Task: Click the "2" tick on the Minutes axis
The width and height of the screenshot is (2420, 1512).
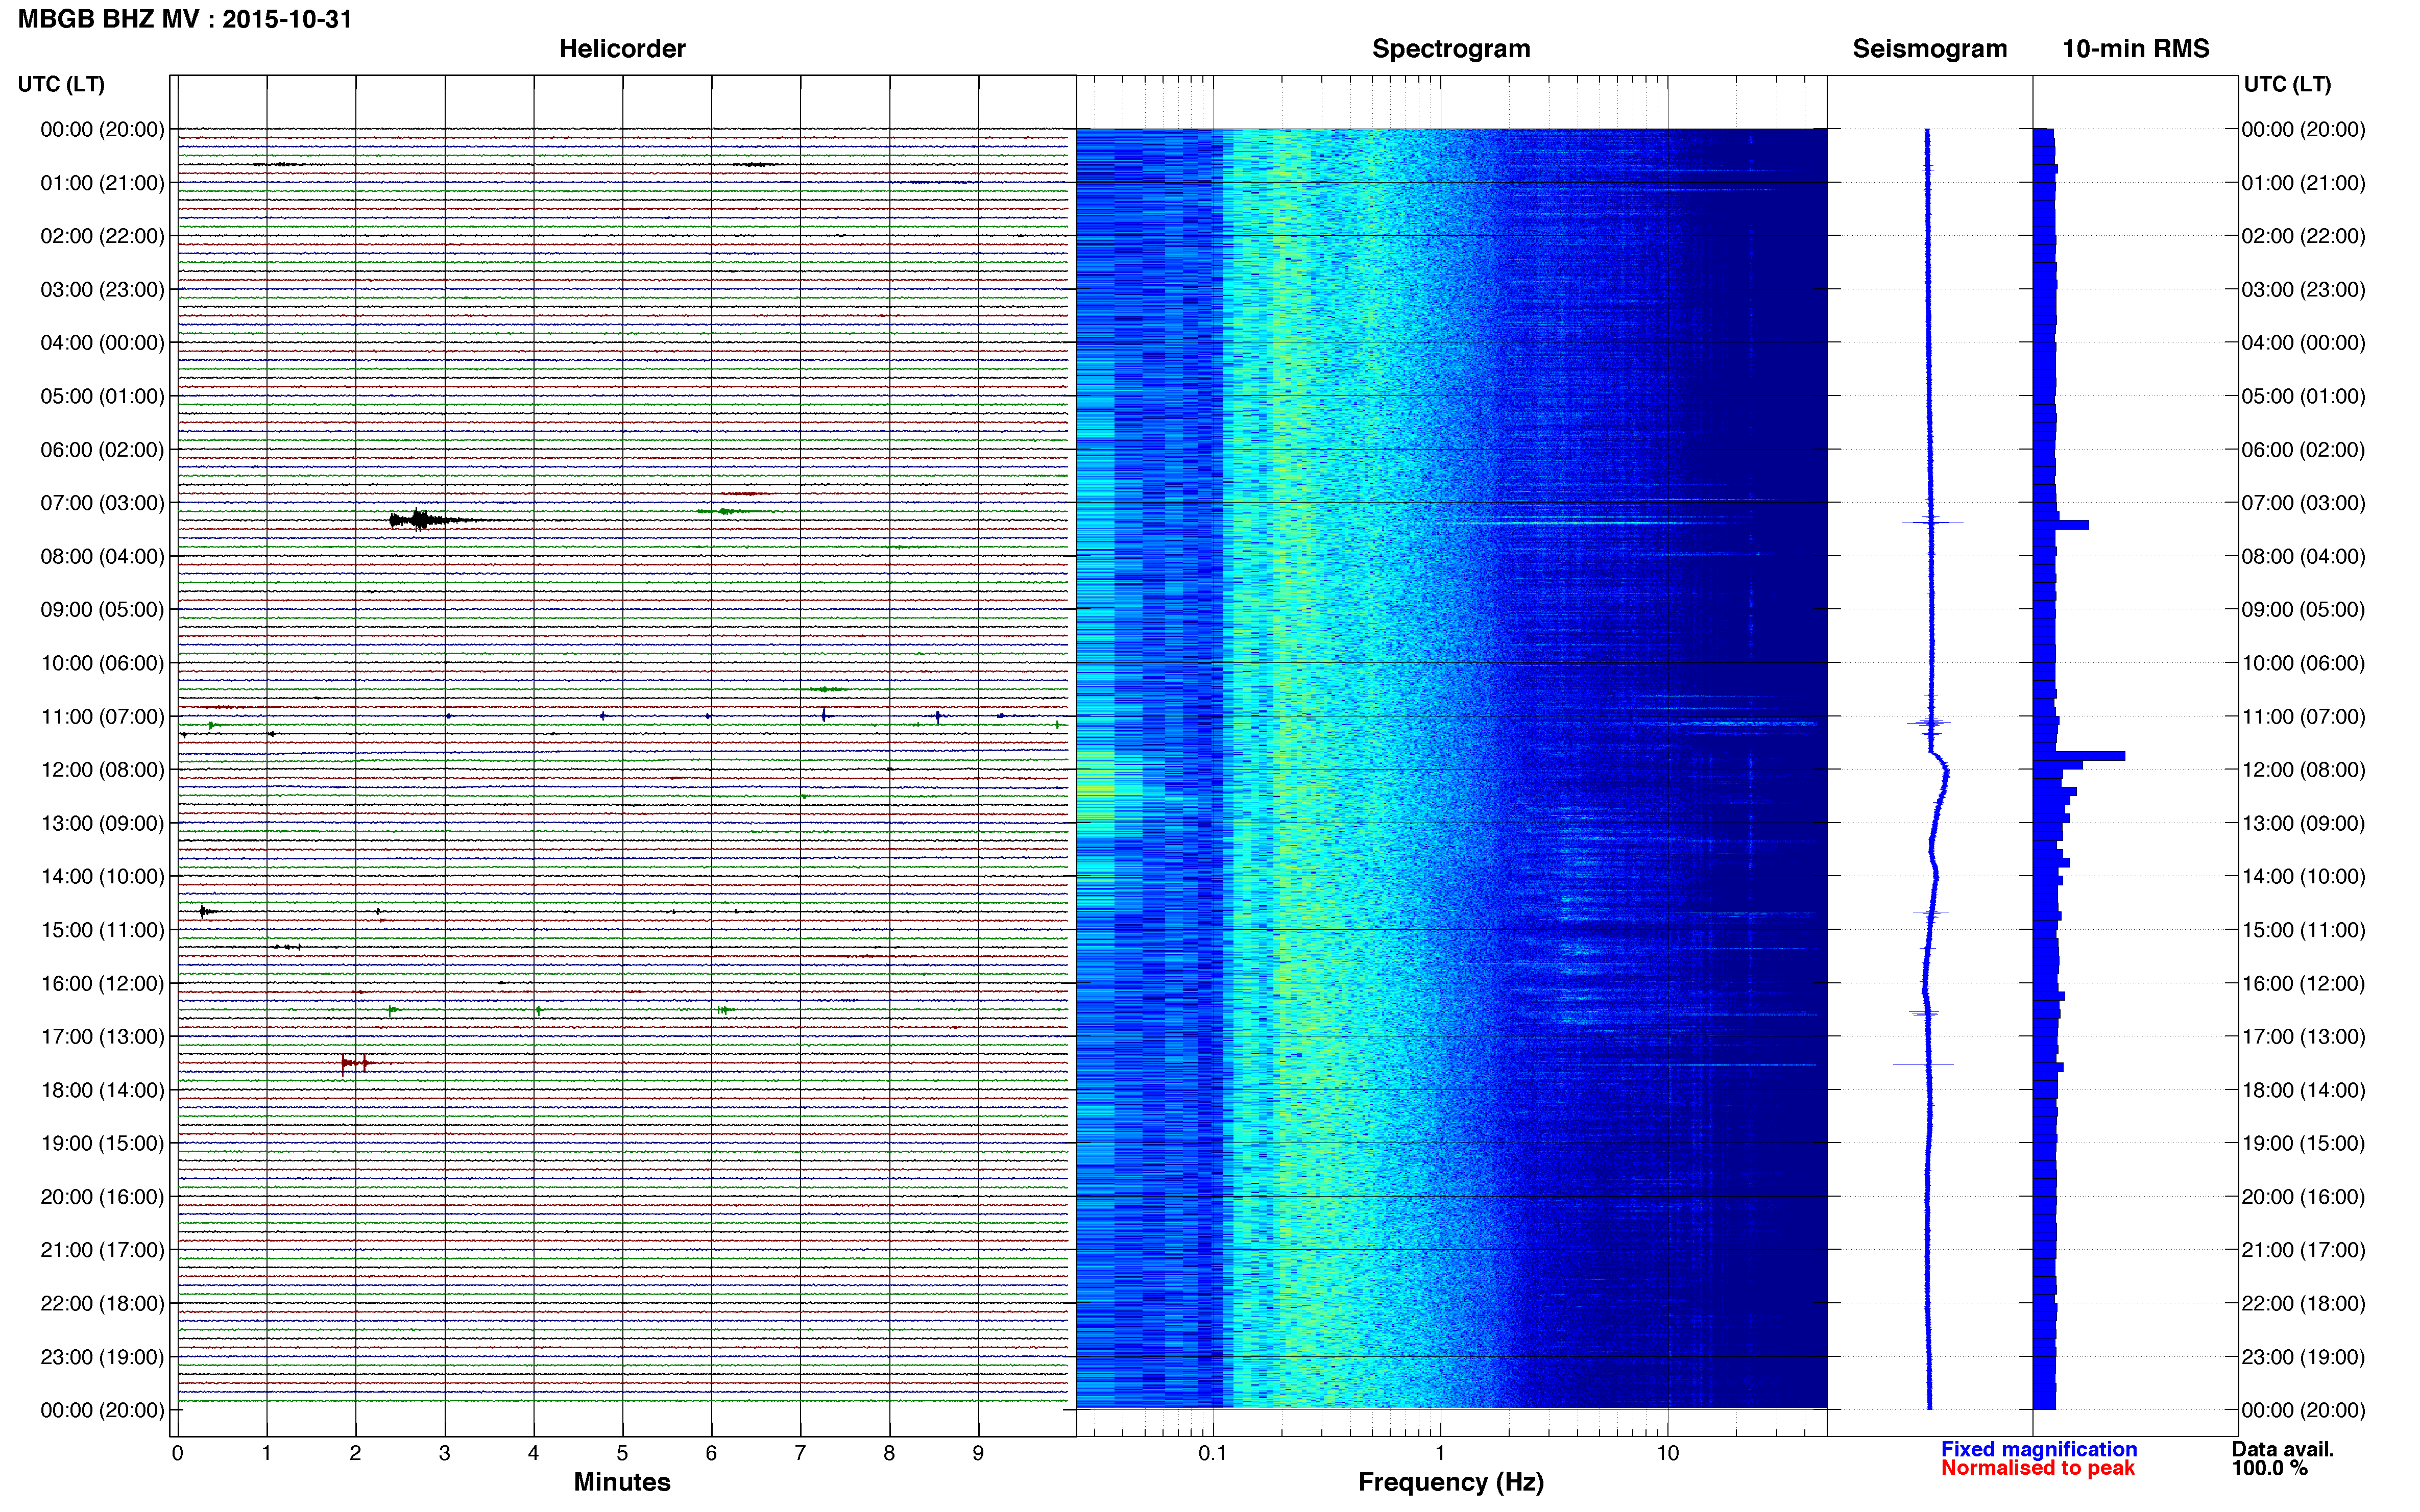Action: [x=355, y=1454]
